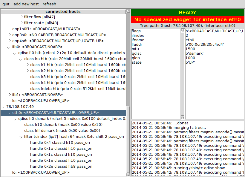Click the Tree path label

(x=188, y=25)
